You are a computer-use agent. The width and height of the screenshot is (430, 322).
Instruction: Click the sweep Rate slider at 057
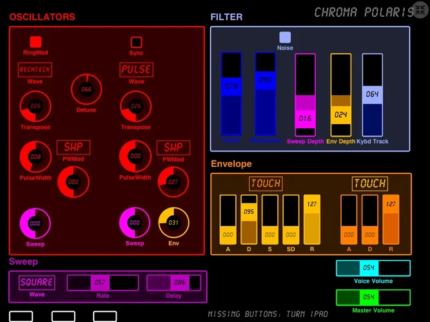[103, 283]
